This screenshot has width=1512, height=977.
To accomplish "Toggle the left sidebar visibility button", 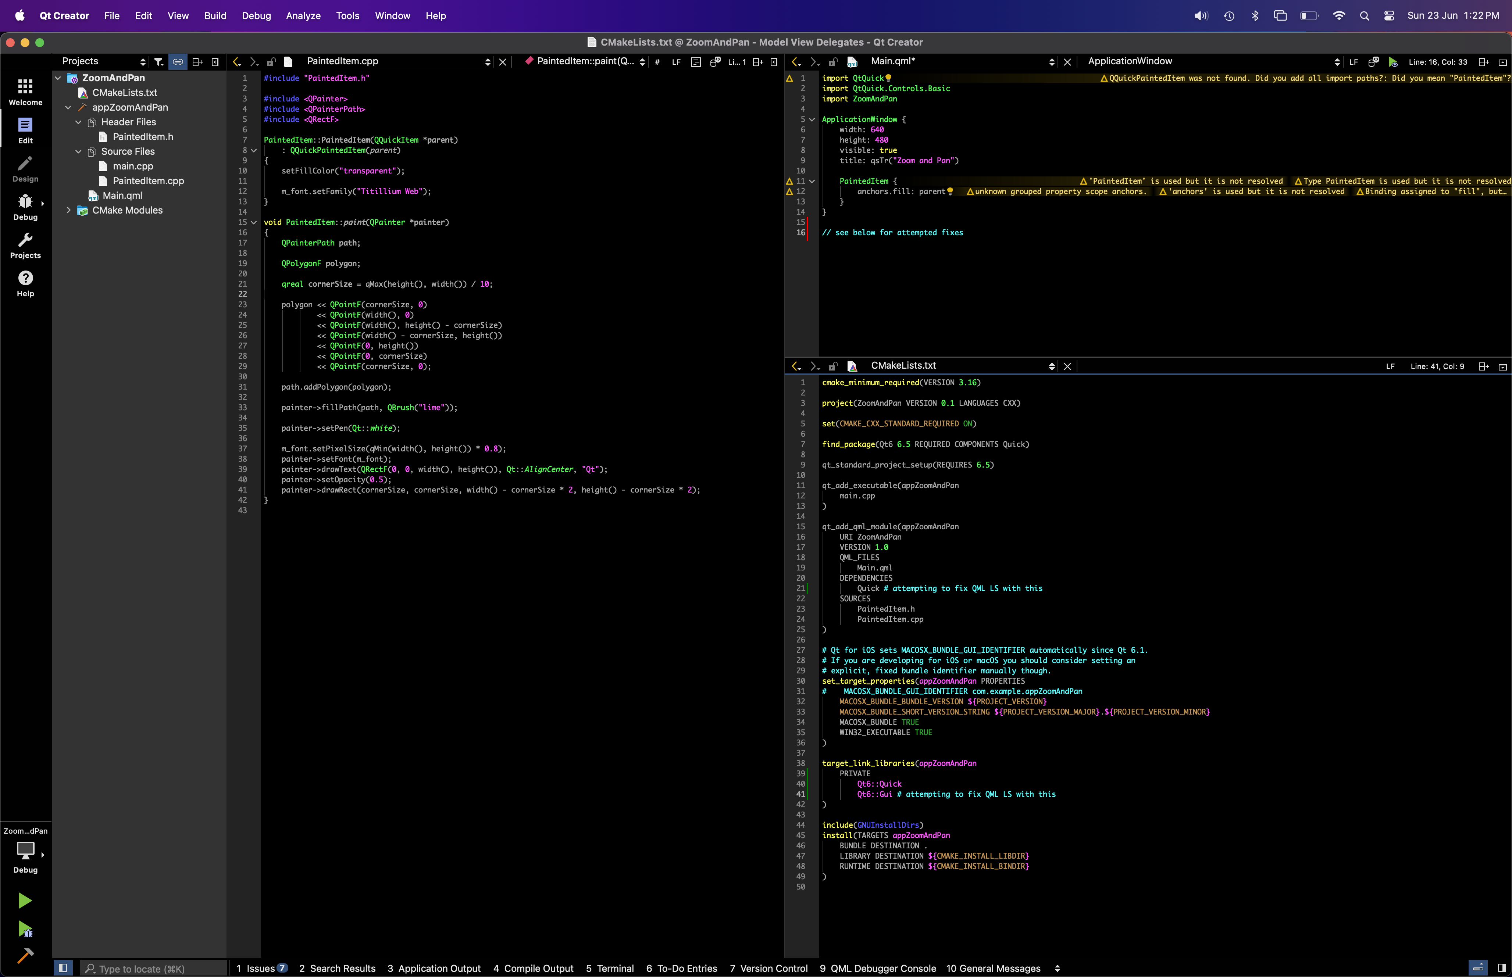I will click(x=63, y=967).
